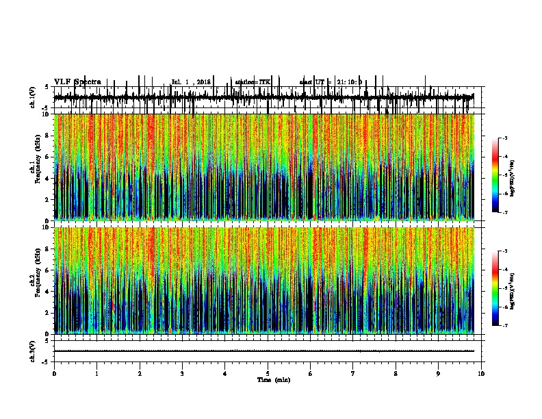Viewport: 542px width, 419px height.
Task: Click the flat ch.3 voltage trace
Action: [x=264, y=351]
